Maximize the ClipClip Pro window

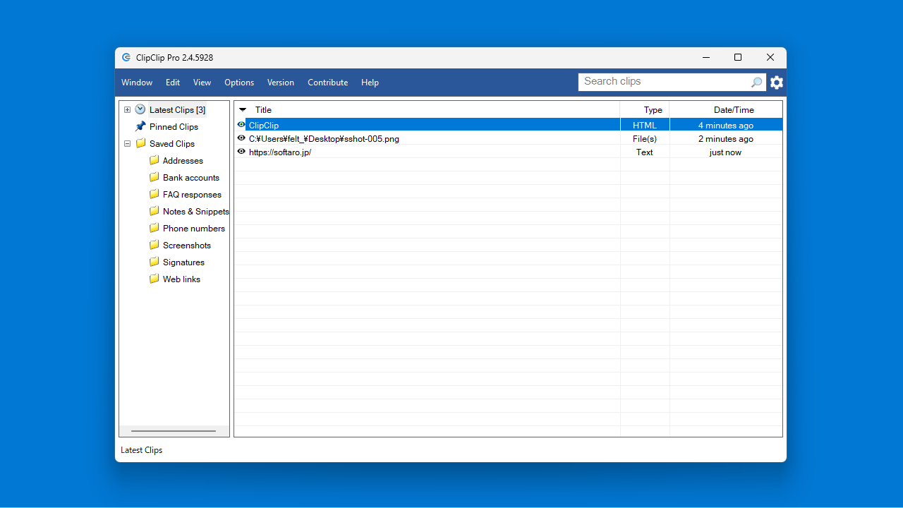(x=738, y=58)
